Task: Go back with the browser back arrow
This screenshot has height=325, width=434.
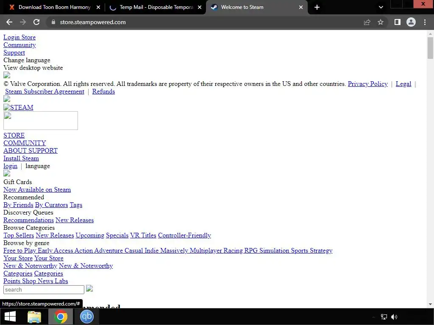Action: 9,22
